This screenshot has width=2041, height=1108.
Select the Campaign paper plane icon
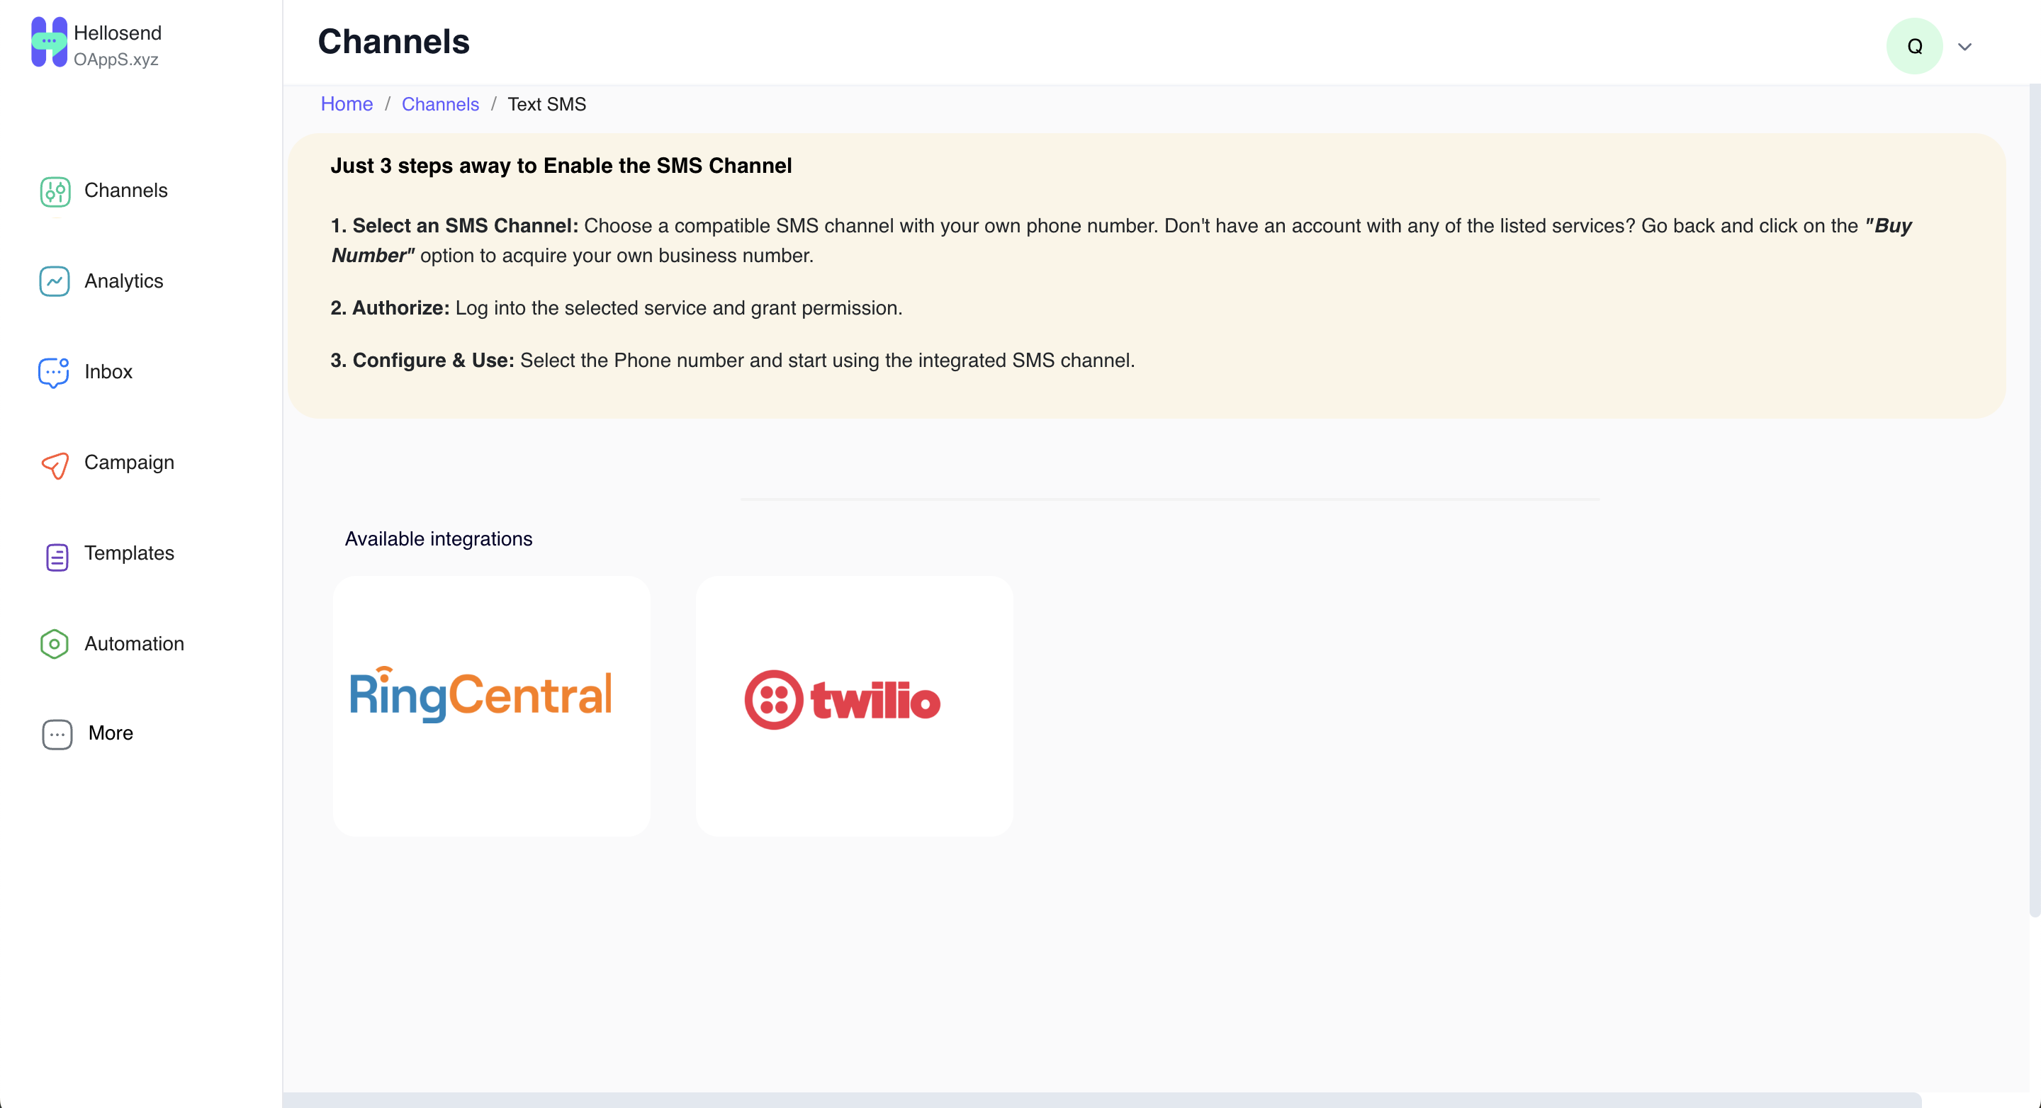pyautogui.click(x=55, y=465)
